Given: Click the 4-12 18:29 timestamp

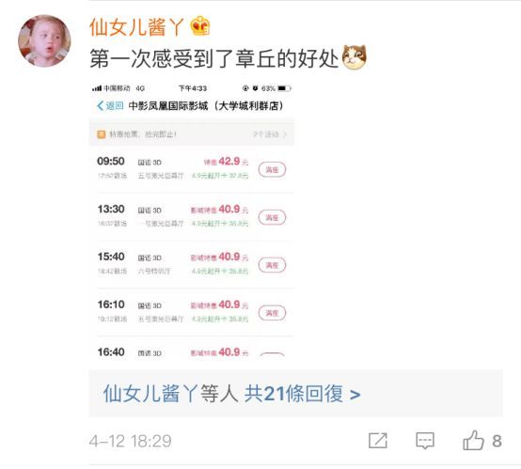Looking at the screenshot, I should (130, 441).
